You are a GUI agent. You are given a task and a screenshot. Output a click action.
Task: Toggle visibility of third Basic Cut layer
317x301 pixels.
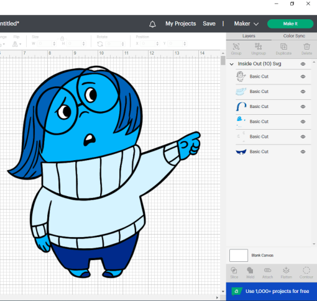pos(303,107)
